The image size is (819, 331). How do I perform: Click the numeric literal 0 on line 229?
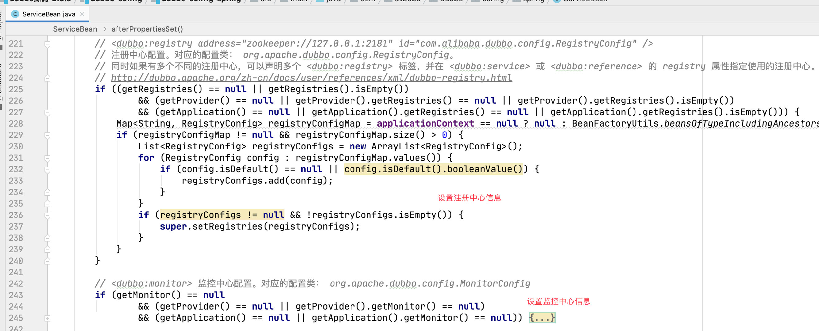444,135
